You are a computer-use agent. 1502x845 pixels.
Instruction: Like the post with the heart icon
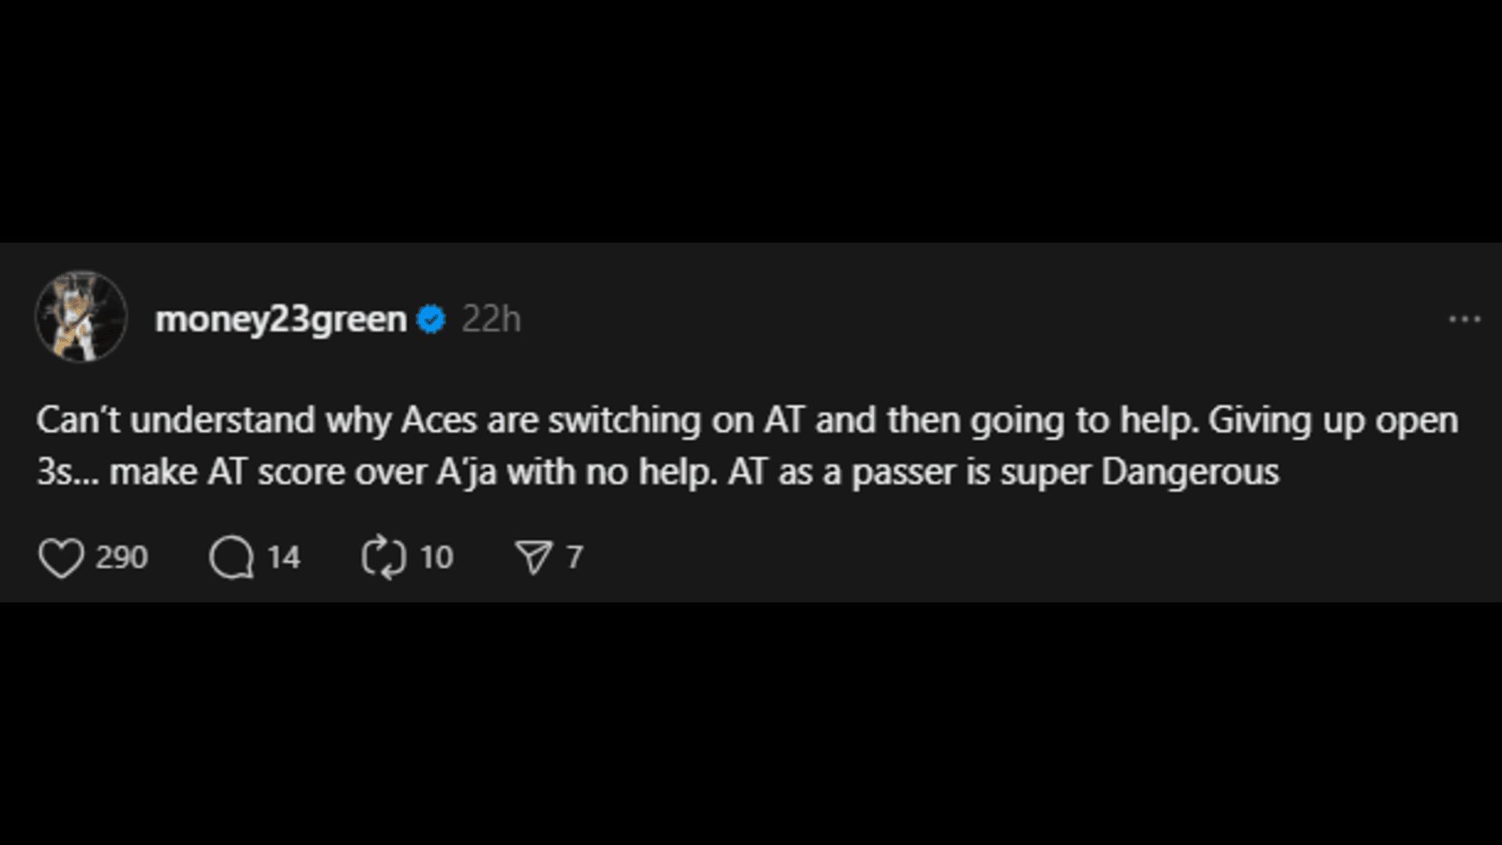61,558
